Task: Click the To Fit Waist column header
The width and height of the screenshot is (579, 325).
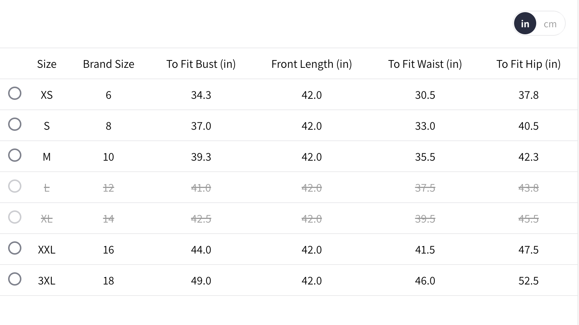Action: (425, 64)
